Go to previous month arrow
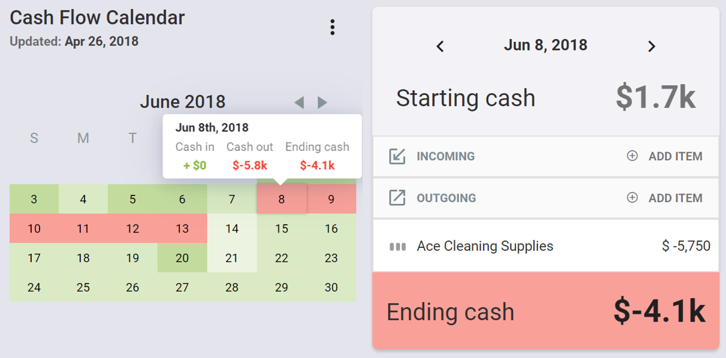Image resolution: width=726 pixels, height=358 pixels. point(299,103)
